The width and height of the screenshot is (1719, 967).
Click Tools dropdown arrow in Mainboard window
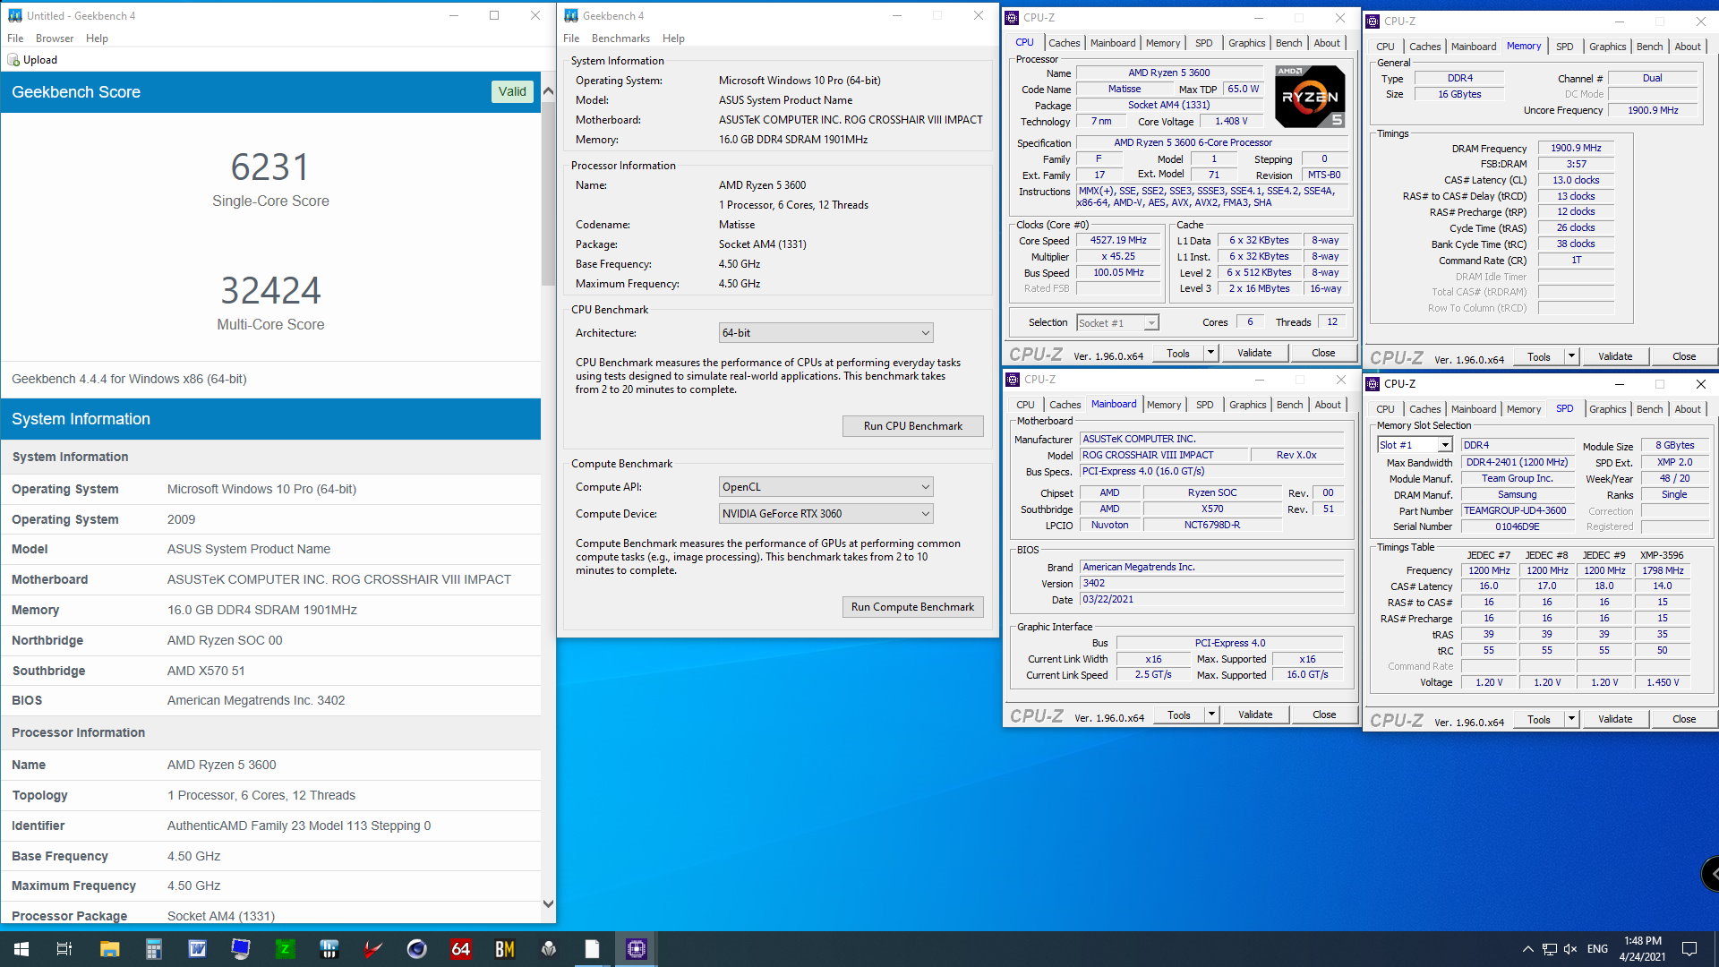(x=1211, y=715)
